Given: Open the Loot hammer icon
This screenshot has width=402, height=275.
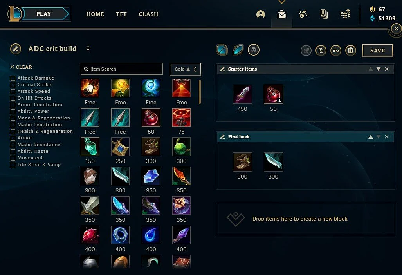Looking at the screenshot, I should click(303, 14).
